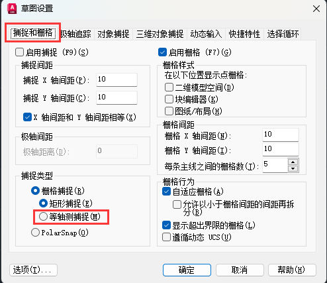Click the 捕捉 X 轴间距 input field

pyautogui.click(x=117, y=80)
